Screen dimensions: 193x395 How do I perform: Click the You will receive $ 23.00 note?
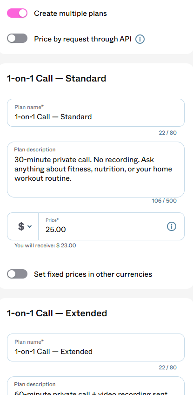pyautogui.click(x=45, y=245)
